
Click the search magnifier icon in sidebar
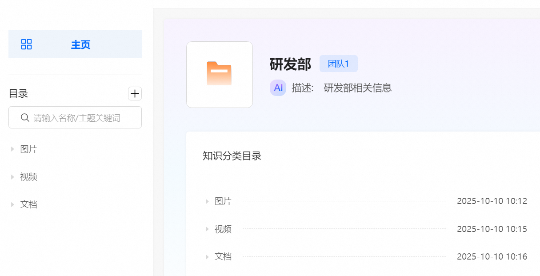(x=25, y=118)
